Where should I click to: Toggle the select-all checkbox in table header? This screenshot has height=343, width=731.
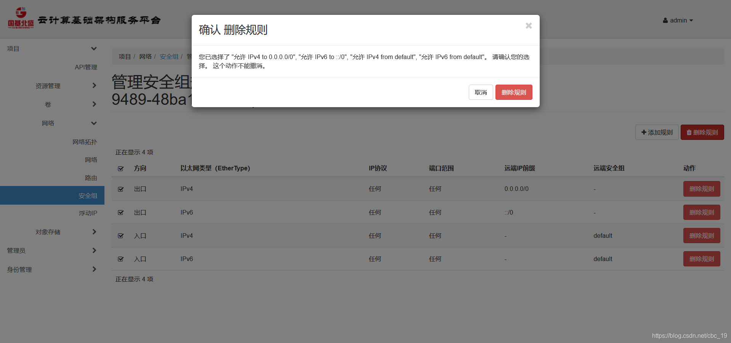point(121,168)
